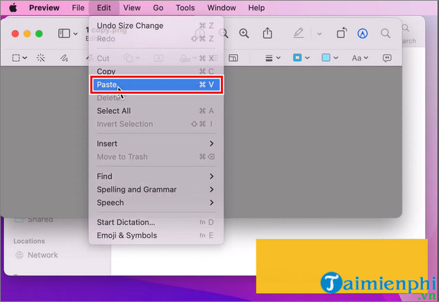
Task: Open the View menu
Action: pyautogui.click(x=132, y=8)
